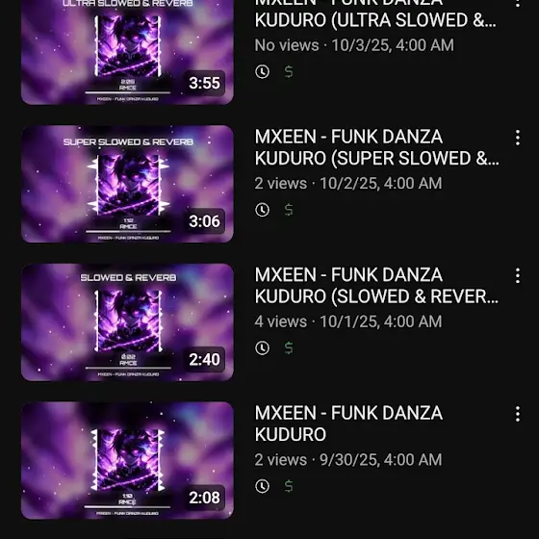Open the 2:40 SLOWED & REVERB thumbnail
Viewport: 539px width, 539px height.
127,322
